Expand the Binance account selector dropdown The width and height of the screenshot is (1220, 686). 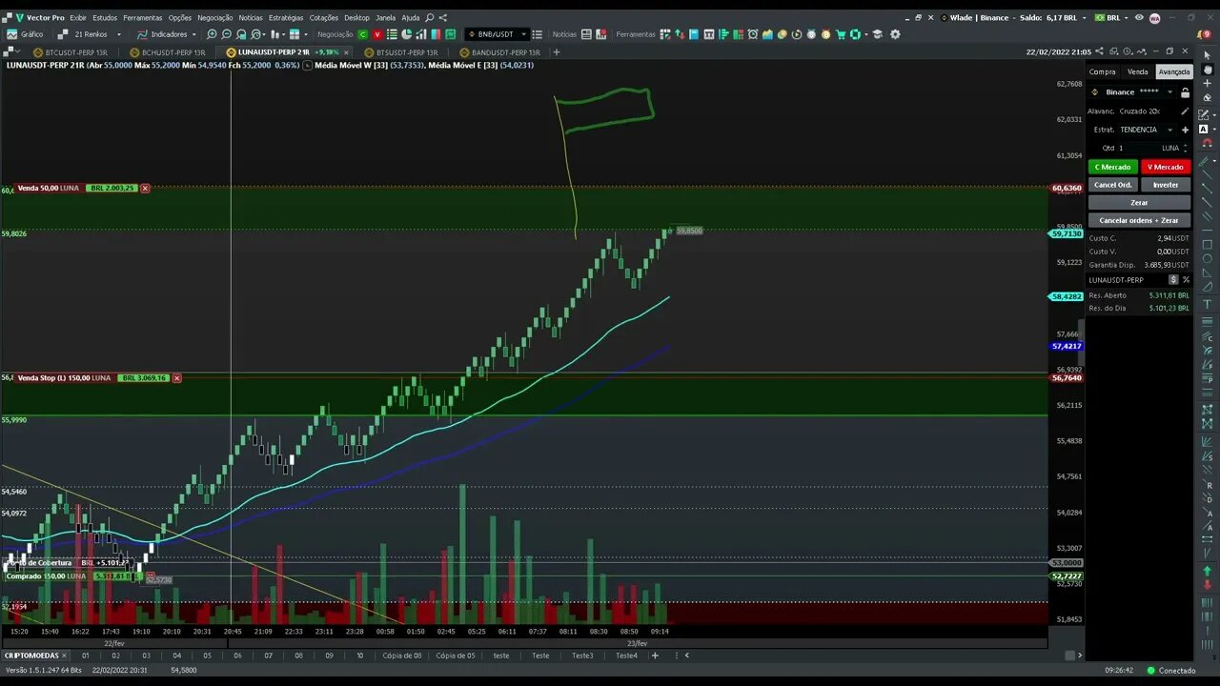tap(1169, 92)
